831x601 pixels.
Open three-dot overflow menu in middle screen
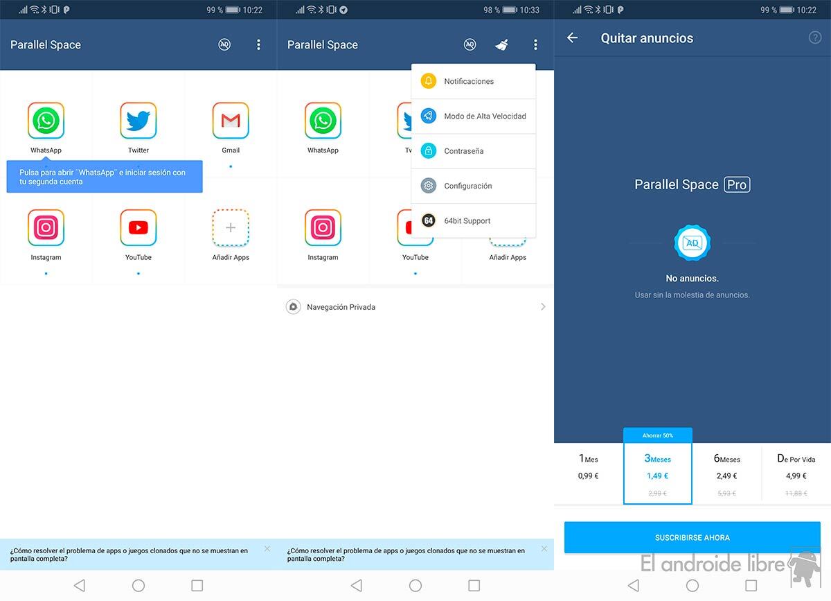point(535,44)
